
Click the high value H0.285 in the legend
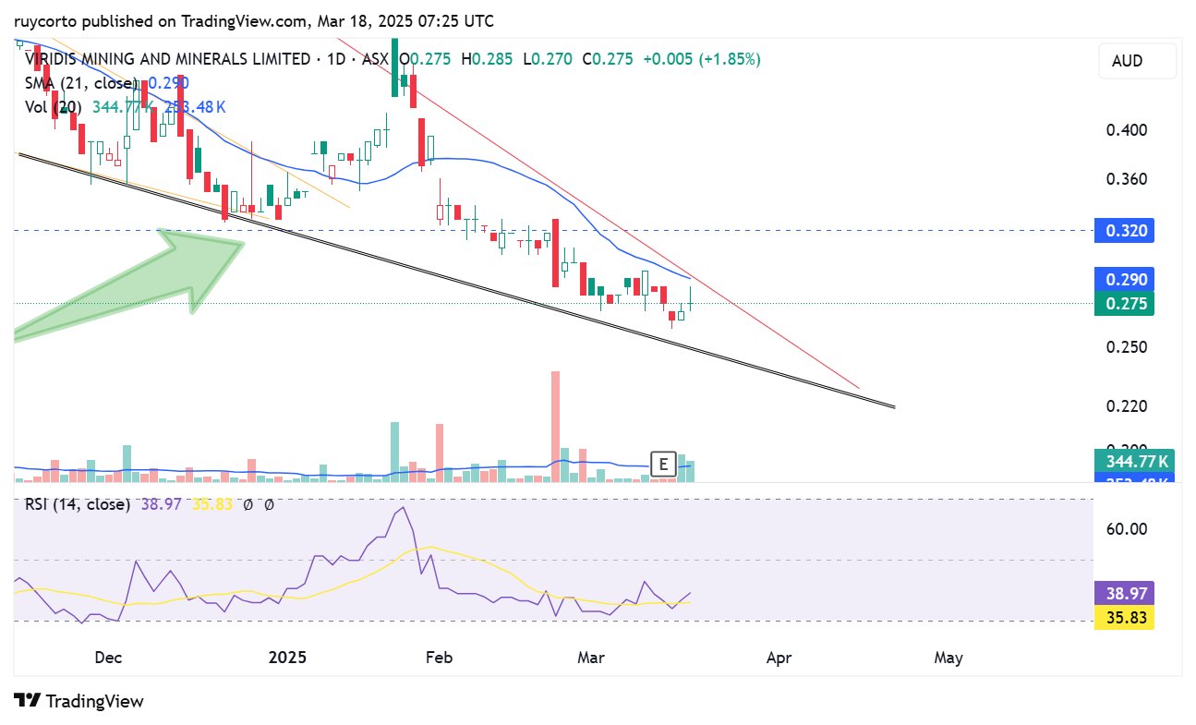click(487, 59)
